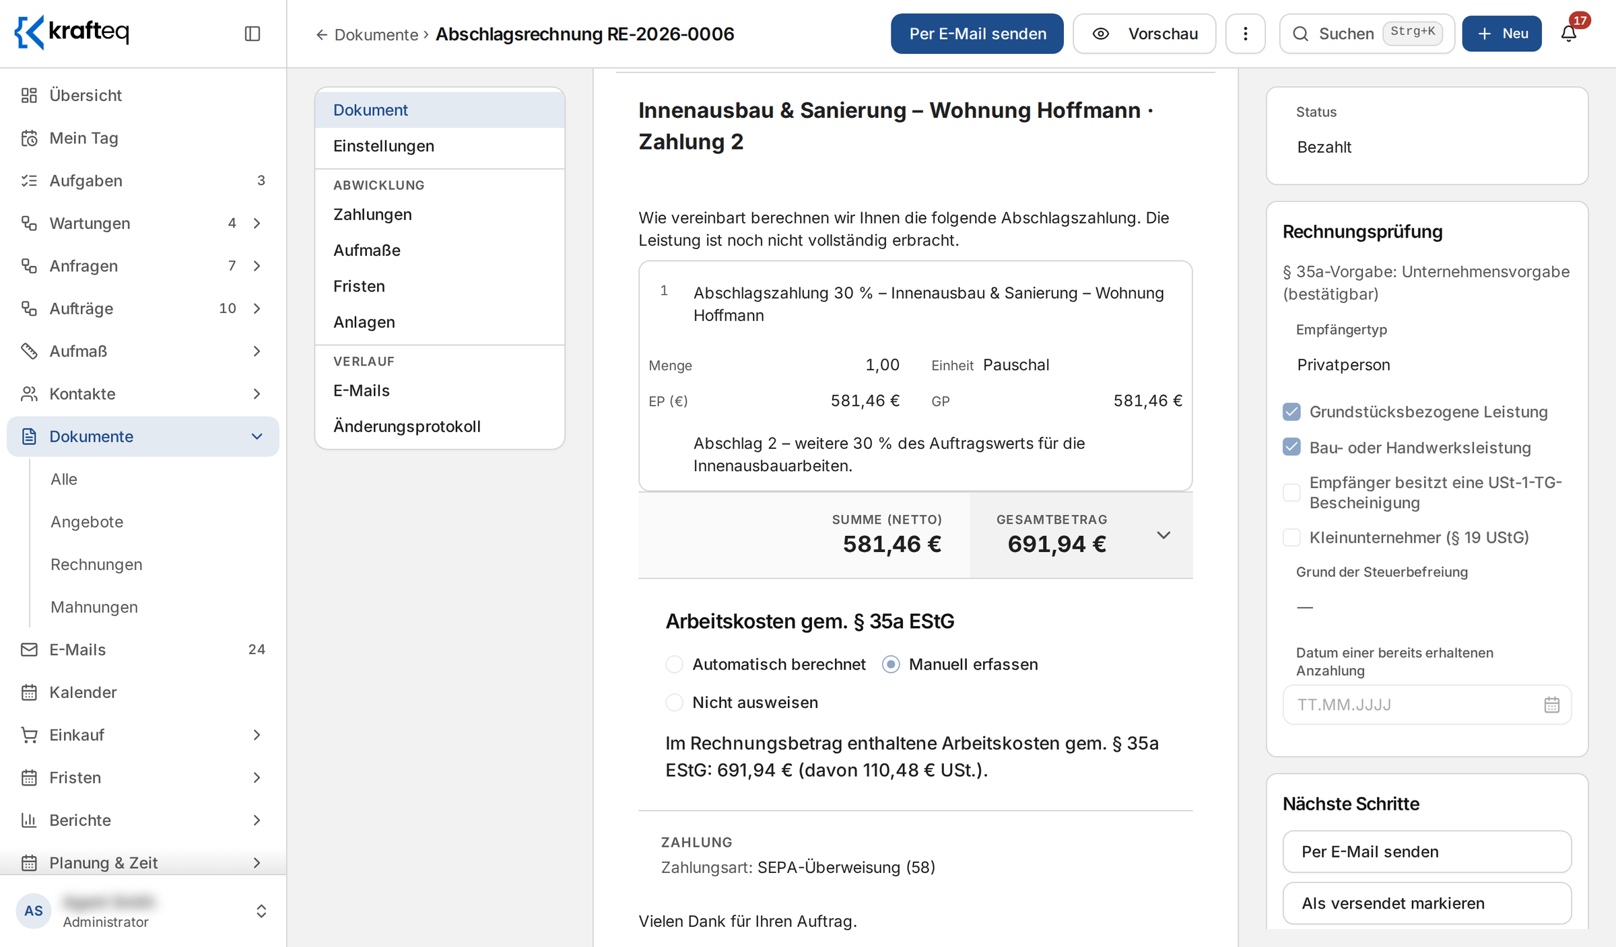Click the Neu button
This screenshot has width=1616, height=947.
click(1502, 34)
